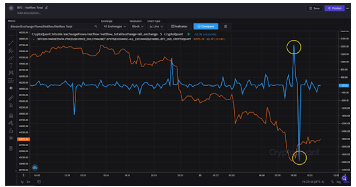The height and width of the screenshot is (187, 356).
Task: Open the chart patterns tool
Action: (11, 73)
